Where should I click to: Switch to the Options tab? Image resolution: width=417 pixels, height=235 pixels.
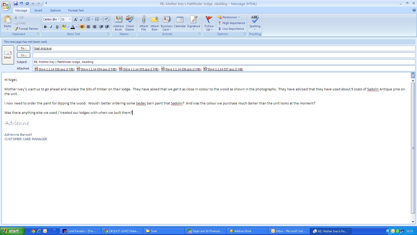click(x=56, y=10)
